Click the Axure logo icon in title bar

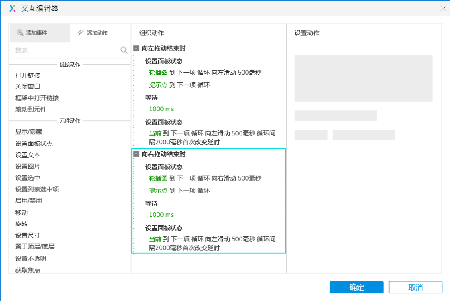point(12,8)
